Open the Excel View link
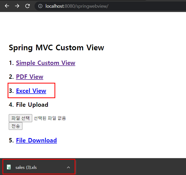 (x=31, y=91)
